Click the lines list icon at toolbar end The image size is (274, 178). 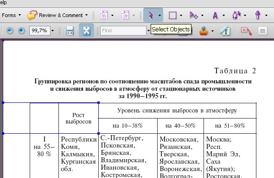pos(262,31)
